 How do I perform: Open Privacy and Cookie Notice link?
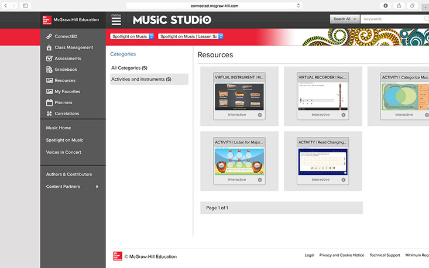tap(342, 255)
